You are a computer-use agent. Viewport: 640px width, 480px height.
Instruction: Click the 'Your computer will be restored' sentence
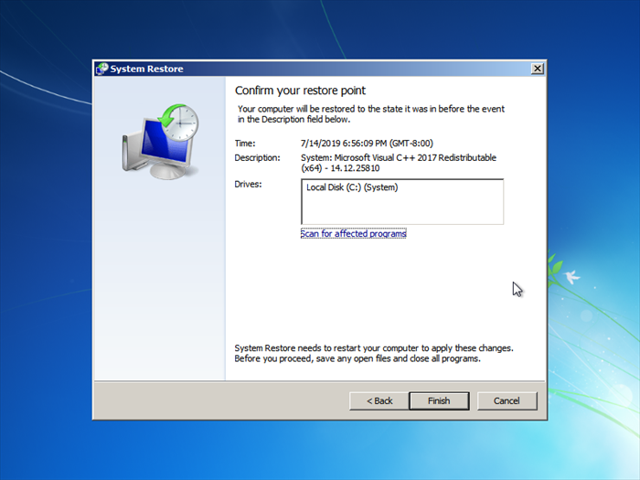[371, 114]
